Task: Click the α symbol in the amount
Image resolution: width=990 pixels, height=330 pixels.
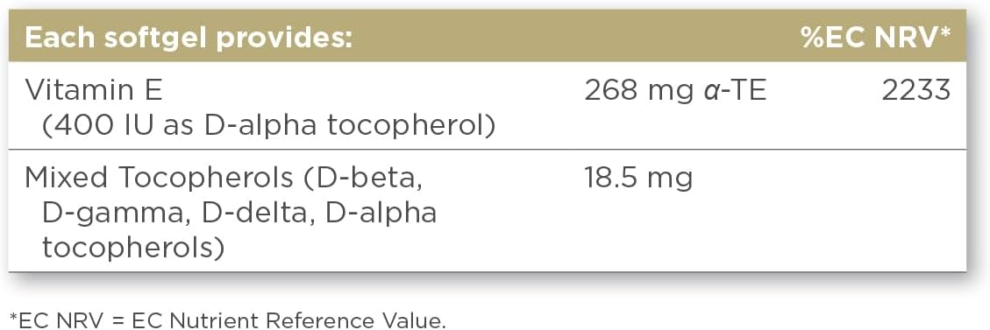Action: click(709, 92)
